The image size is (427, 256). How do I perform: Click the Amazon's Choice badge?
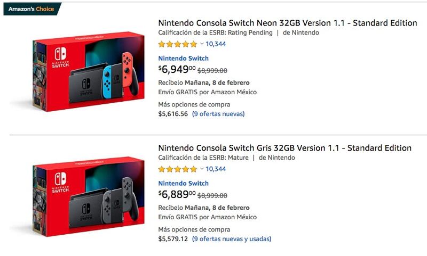pyautogui.click(x=31, y=9)
